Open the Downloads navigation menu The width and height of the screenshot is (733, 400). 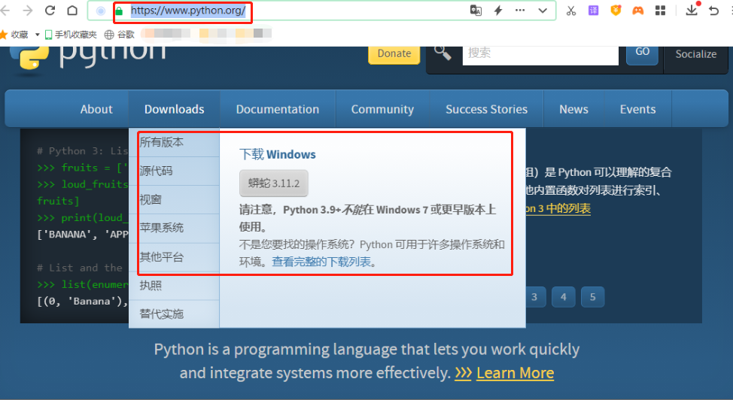pyautogui.click(x=175, y=109)
